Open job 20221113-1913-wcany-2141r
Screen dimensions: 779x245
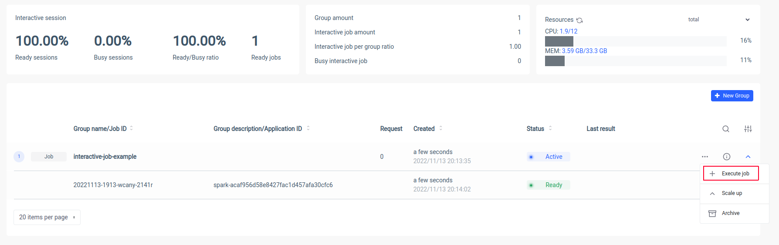click(113, 185)
